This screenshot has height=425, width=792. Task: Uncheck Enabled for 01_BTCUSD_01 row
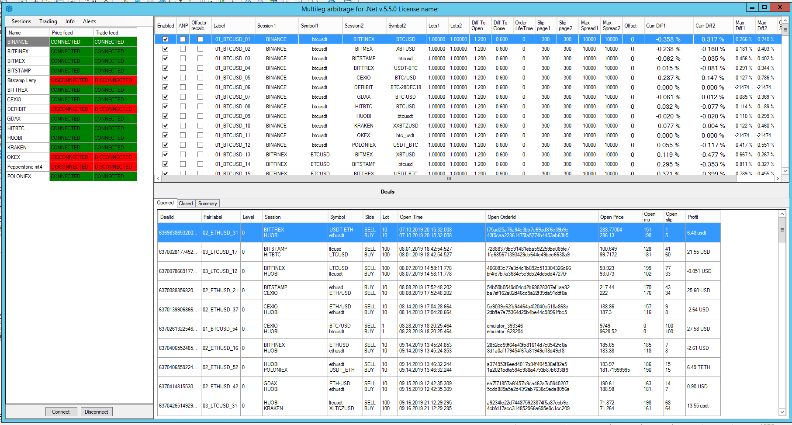click(x=165, y=39)
